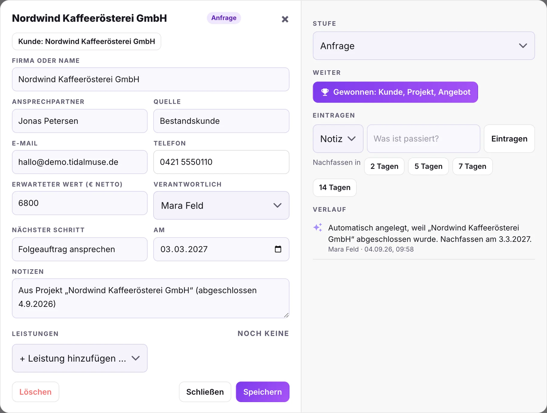The height and width of the screenshot is (413, 547).
Task: Focus the Firma oder Name input field
Action: click(151, 79)
